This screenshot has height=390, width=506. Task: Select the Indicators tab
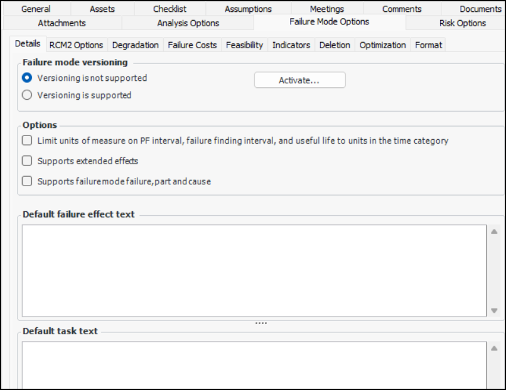(291, 45)
